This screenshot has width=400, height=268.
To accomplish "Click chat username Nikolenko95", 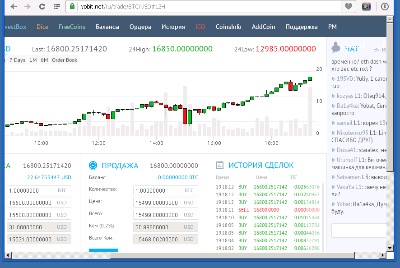I will click(352, 133).
